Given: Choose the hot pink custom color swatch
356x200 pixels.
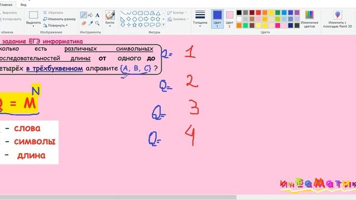Looking at the screenshot, I should [x=278, y=26].
